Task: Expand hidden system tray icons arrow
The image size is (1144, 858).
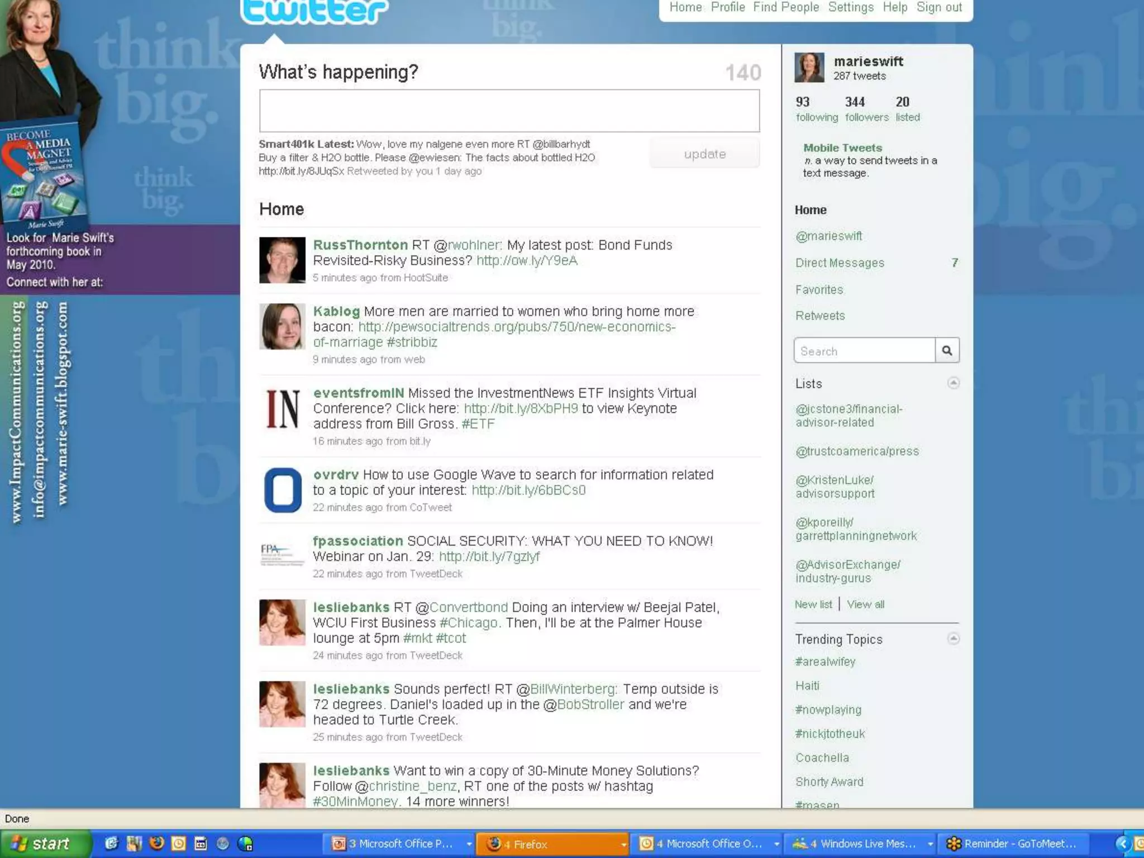Action: tap(1122, 843)
